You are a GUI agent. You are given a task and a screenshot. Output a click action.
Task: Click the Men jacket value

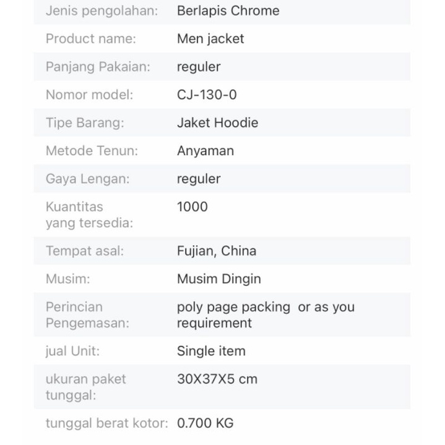click(x=210, y=38)
